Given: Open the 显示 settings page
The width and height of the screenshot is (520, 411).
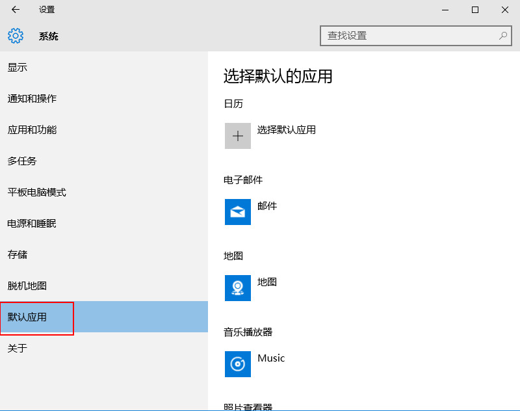Looking at the screenshot, I should click(18, 68).
